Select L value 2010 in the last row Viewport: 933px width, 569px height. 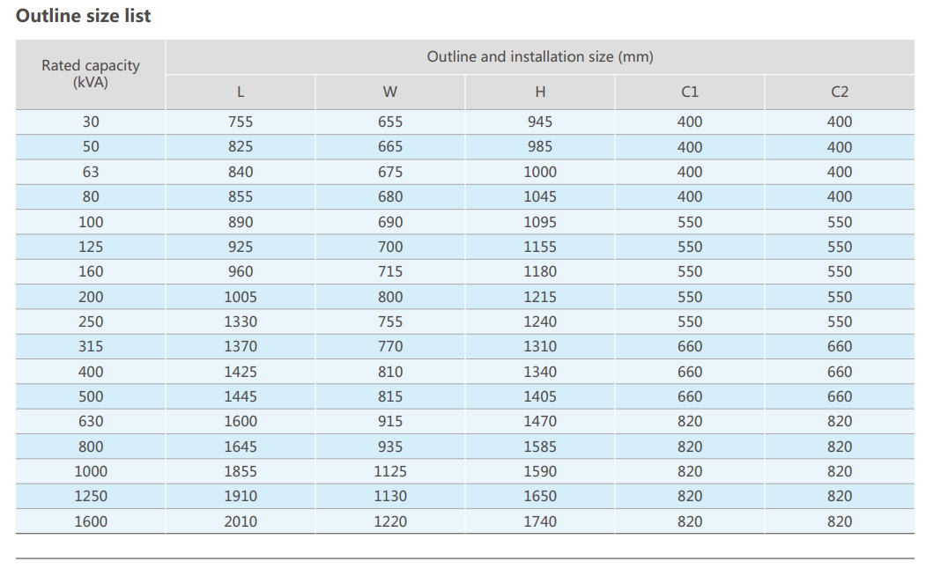pyautogui.click(x=241, y=521)
